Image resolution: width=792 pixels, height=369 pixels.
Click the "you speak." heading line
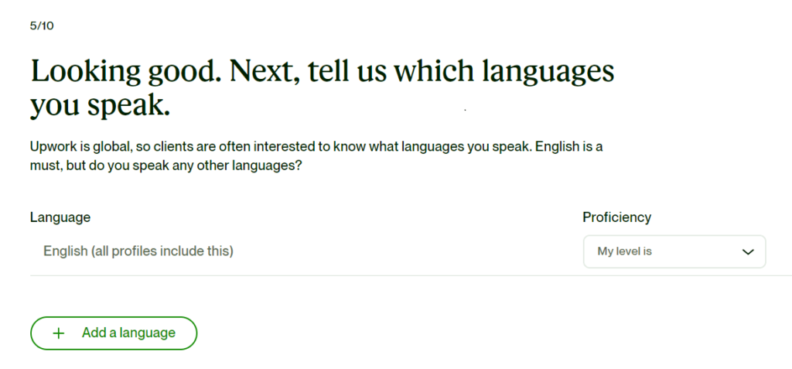(100, 106)
